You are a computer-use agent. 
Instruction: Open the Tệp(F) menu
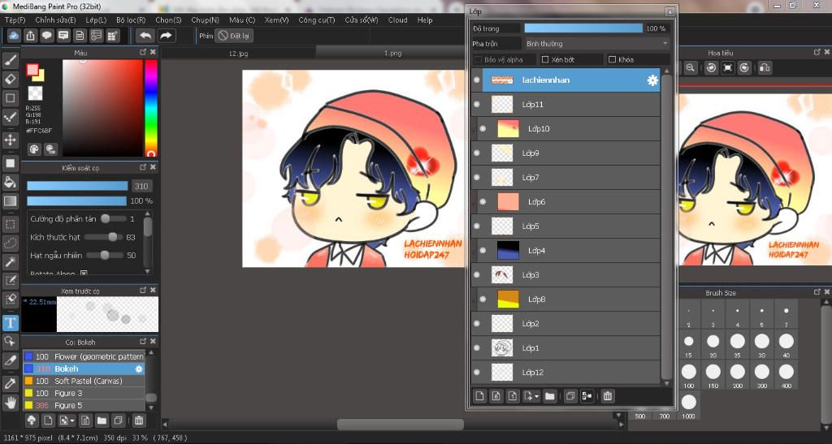[x=15, y=20]
